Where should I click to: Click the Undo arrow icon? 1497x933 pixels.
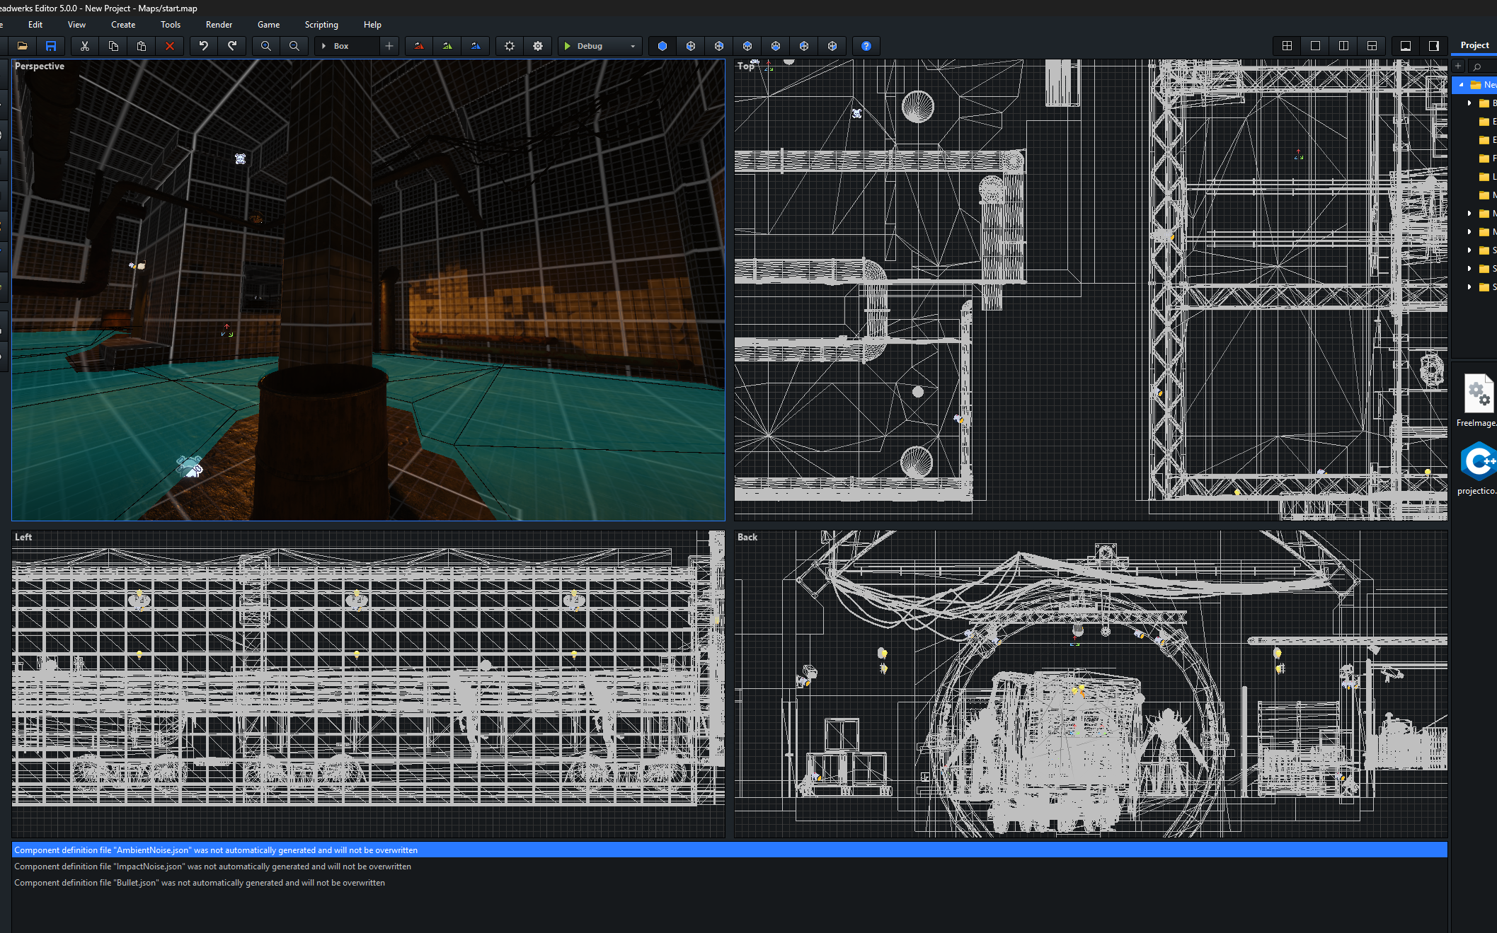204,46
